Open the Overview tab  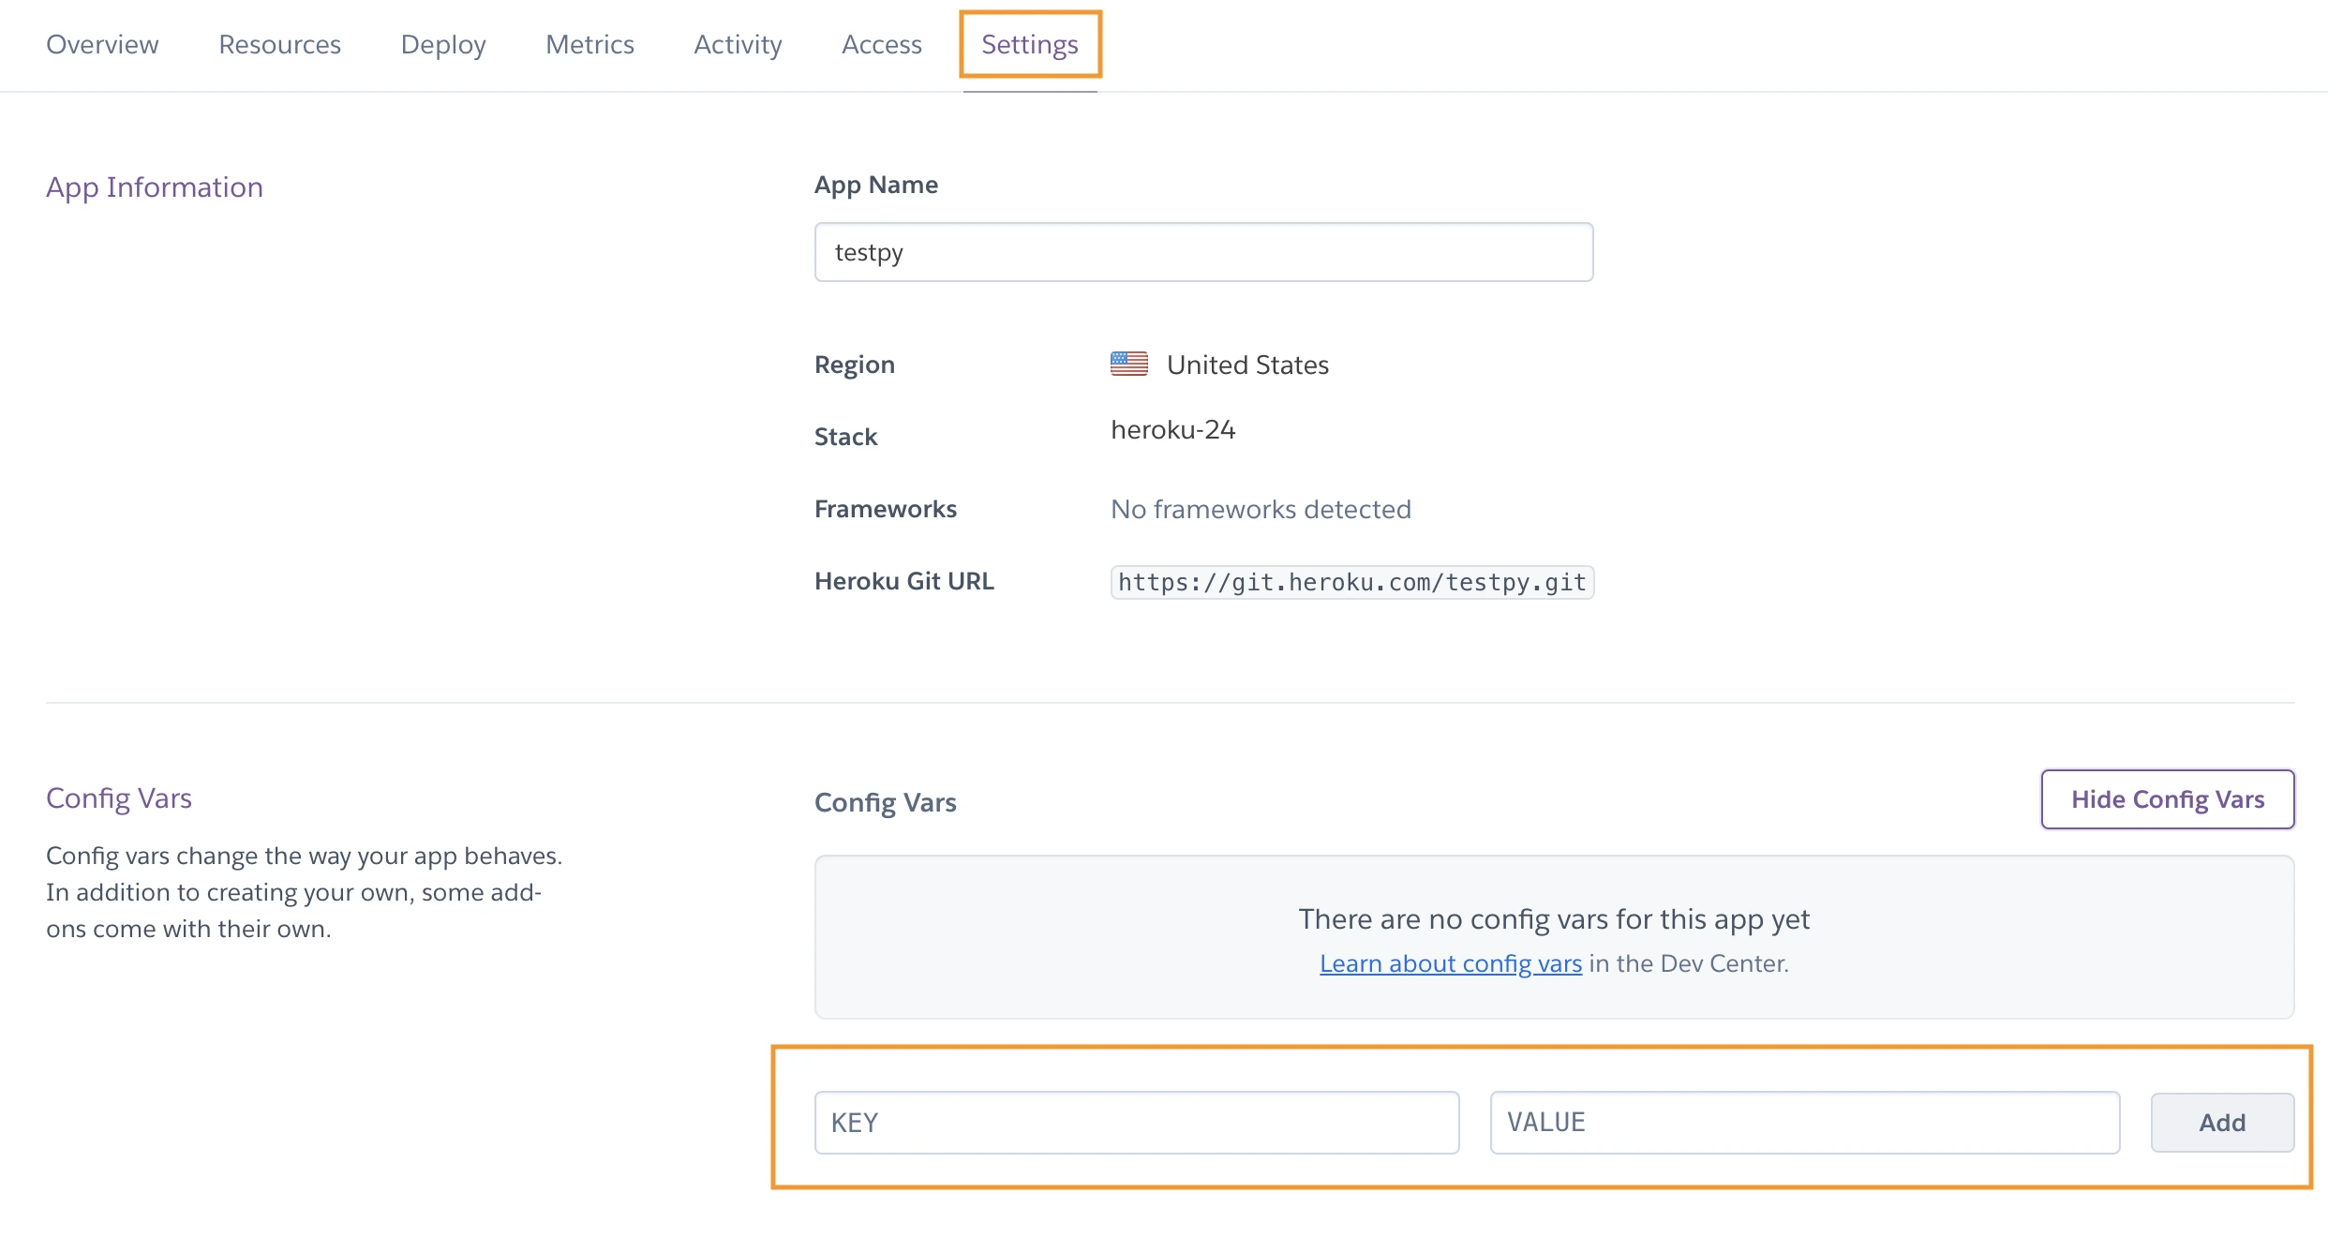[x=102, y=44]
